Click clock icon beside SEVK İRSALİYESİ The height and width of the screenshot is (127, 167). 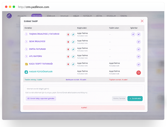coord(26,41)
